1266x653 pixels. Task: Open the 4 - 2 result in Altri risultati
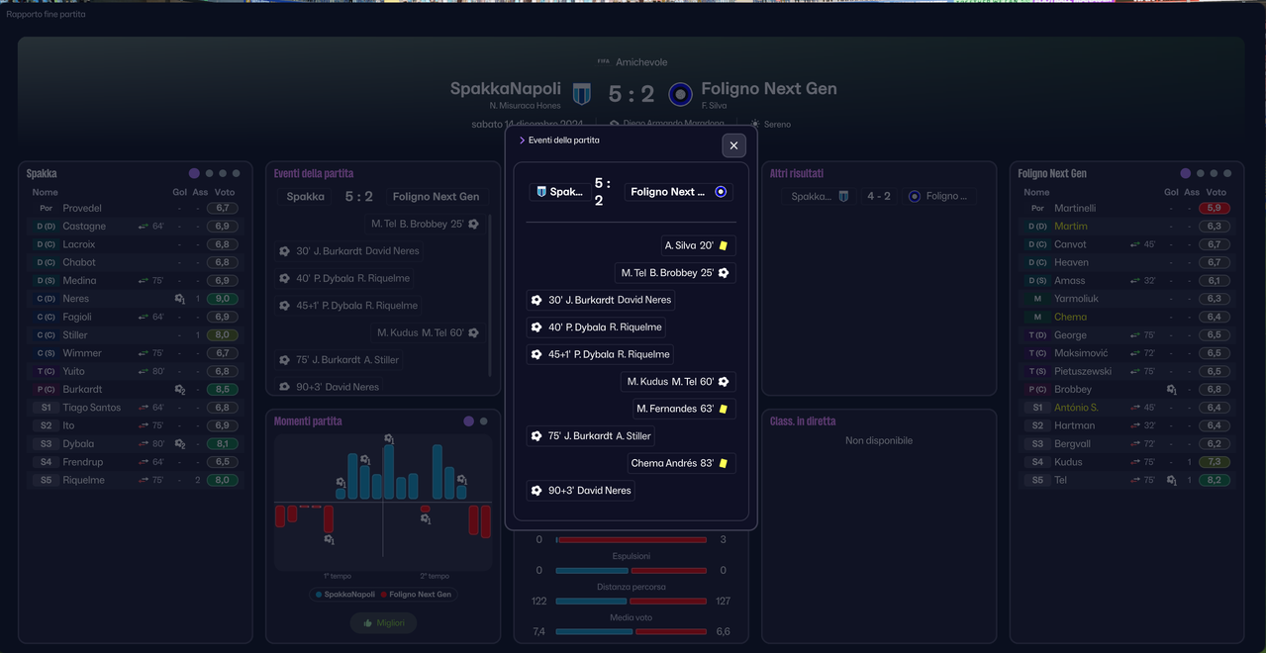point(879,196)
